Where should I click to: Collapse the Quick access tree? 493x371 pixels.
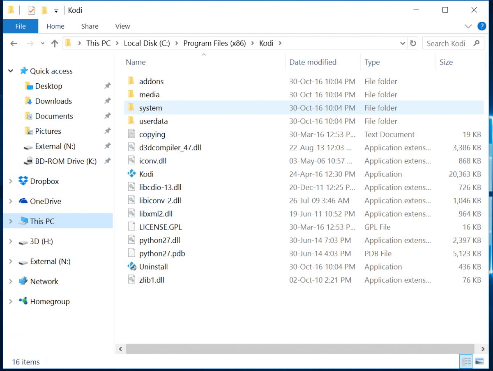click(x=11, y=71)
